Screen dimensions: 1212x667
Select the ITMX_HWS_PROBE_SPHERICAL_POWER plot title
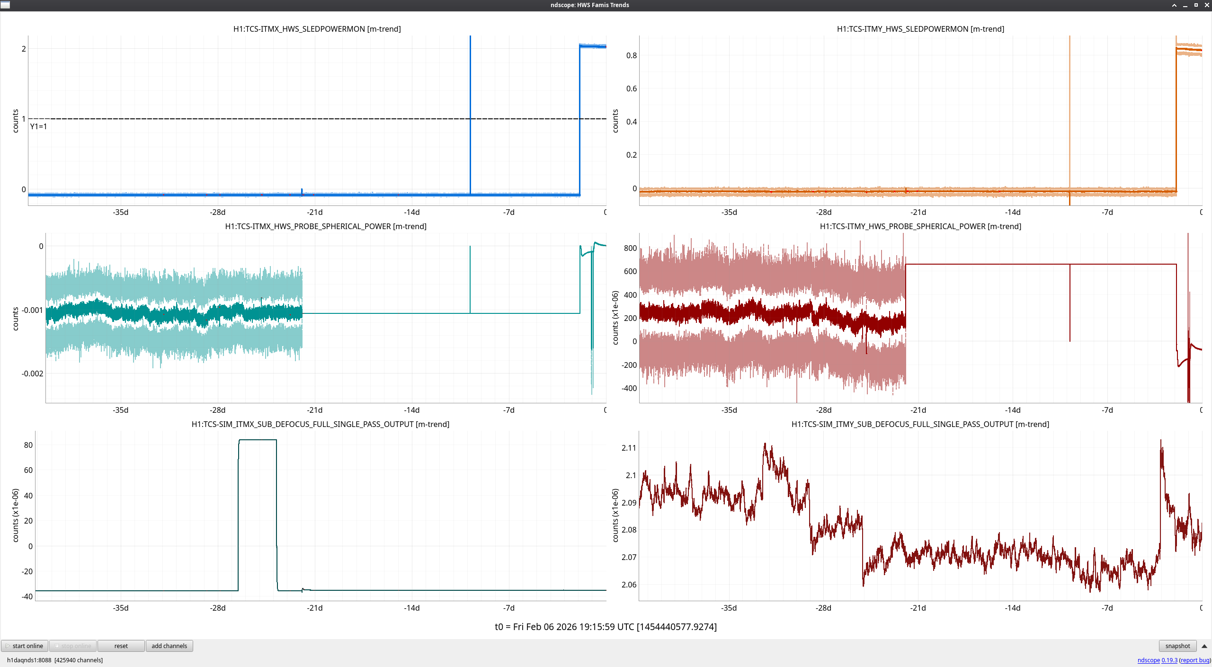[325, 226]
